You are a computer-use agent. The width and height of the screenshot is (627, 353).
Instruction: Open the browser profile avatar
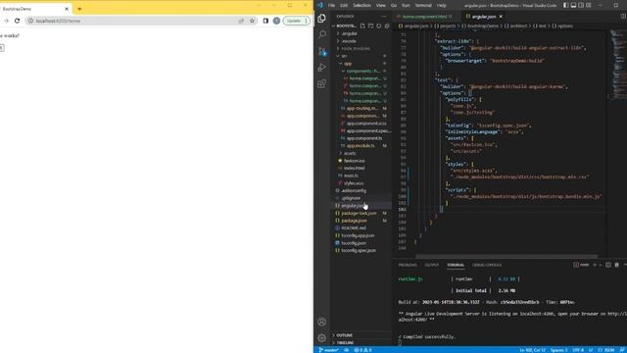point(276,21)
